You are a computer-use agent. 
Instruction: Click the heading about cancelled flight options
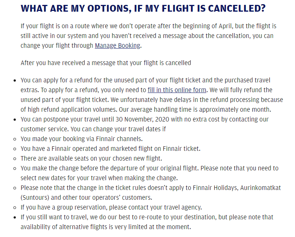coord(143,9)
